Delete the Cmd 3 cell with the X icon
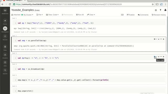Viewport: 168px width, 94px height. click(x=164, y=57)
